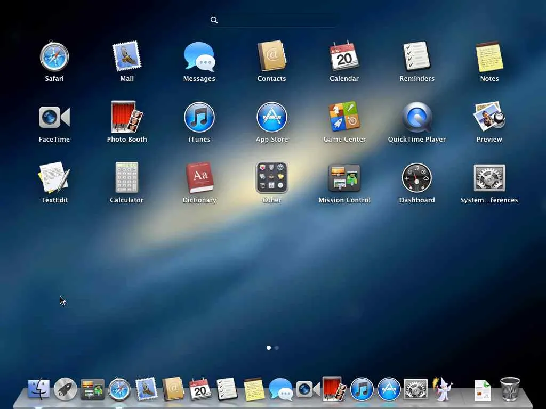Open Finder from the Dock
Screen dimensions: 546x409
(x=38, y=389)
